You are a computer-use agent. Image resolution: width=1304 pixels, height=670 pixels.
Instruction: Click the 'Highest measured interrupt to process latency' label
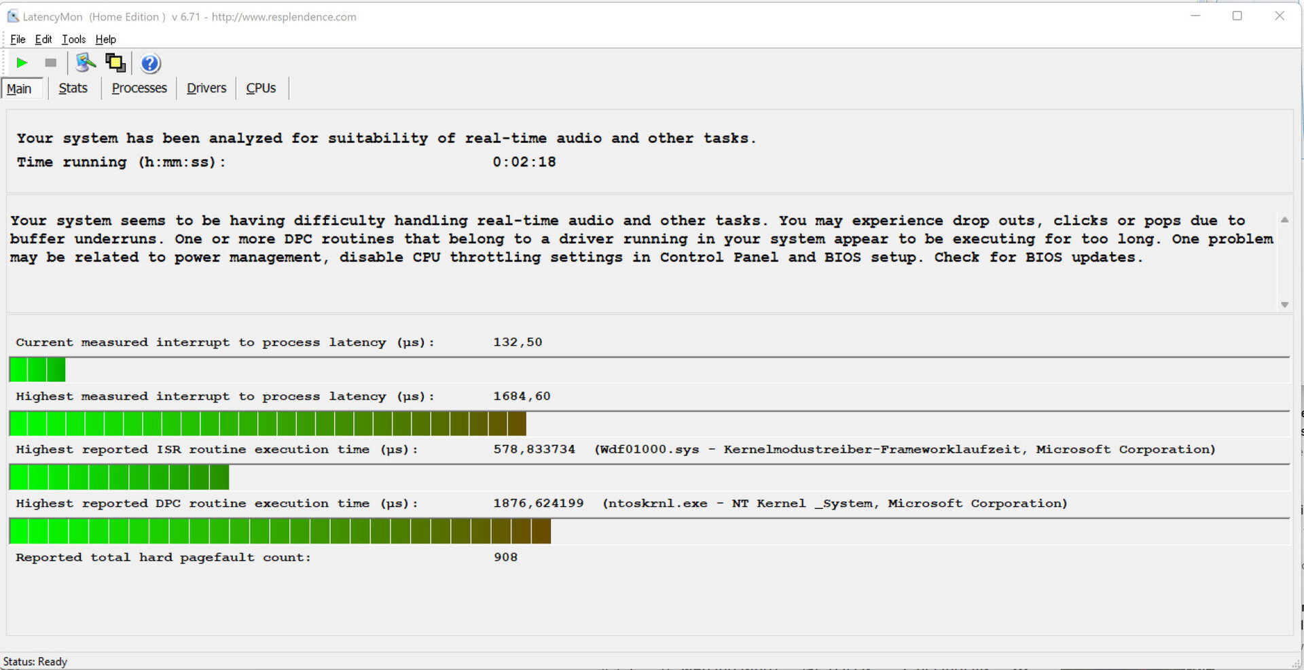[225, 396]
